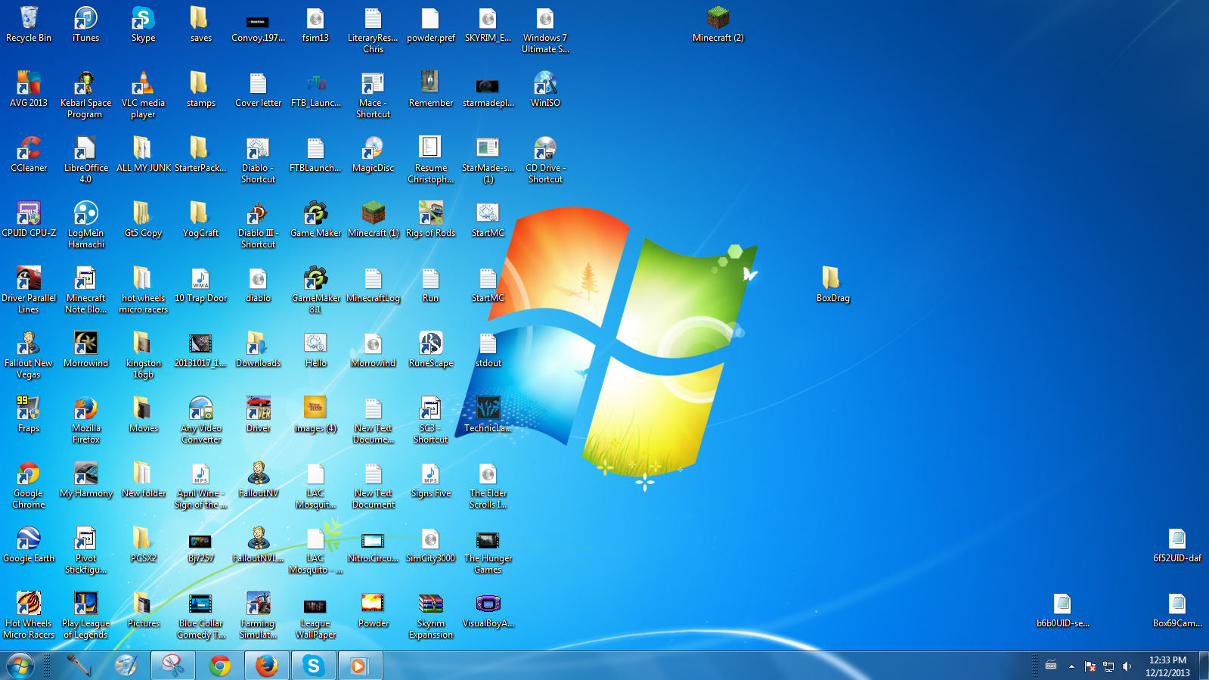Screen dimensions: 1209x680
Task: Click the RuneScape desktop shortcut
Action: 430,344
